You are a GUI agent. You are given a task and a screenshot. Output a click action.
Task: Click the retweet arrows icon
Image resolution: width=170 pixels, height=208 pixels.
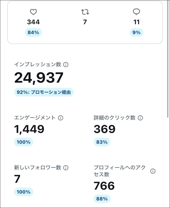[x=85, y=12]
